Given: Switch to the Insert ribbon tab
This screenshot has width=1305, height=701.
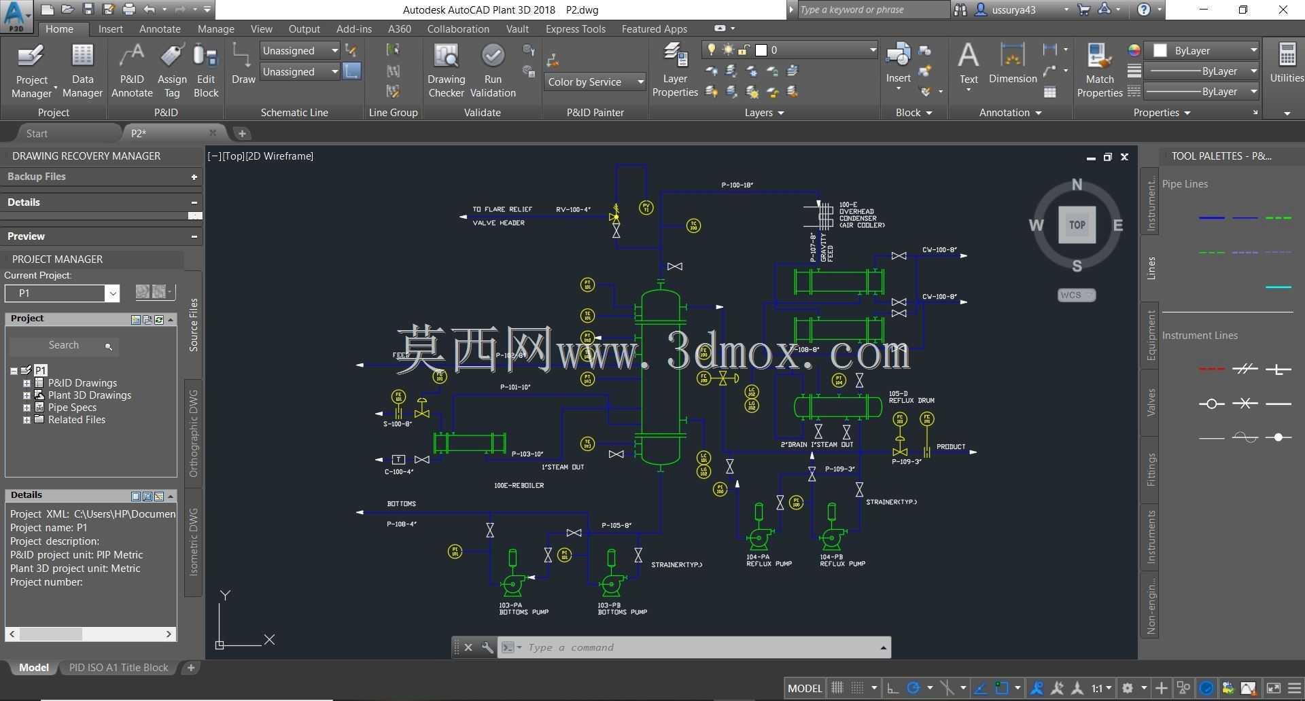Looking at the screenshot, I should [110, 29].
